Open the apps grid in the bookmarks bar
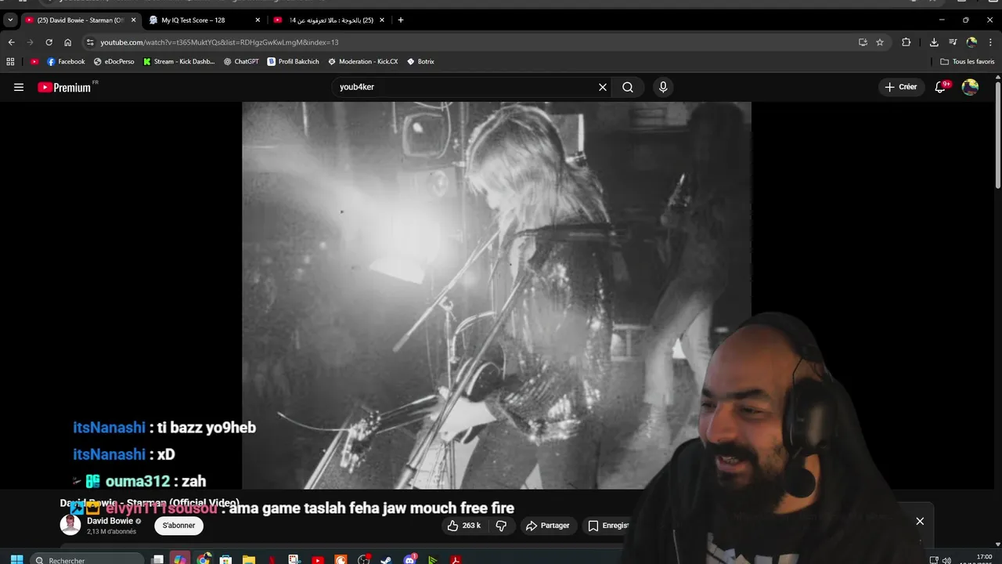Viewport: 1002px width, 564px height. [x=10, y=61]
